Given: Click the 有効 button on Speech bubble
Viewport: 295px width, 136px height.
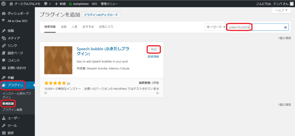Looking at the screenshot, I should pos(154,49).
